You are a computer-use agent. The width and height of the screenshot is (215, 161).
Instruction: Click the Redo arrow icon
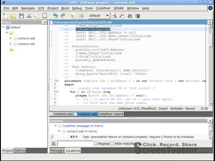point(63,16)
